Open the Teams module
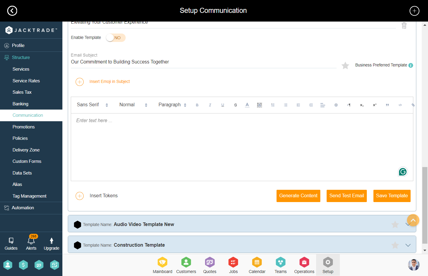 [280, 265]
